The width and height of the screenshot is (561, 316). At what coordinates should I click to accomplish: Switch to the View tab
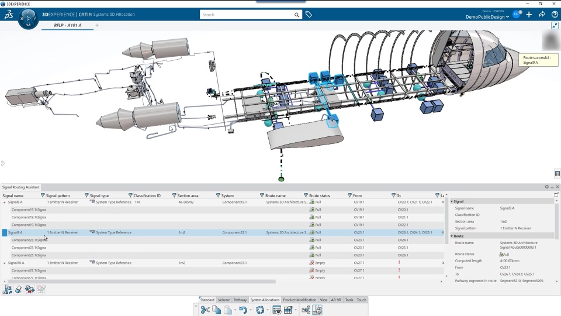pyautogui.click(x=324, y=300)
